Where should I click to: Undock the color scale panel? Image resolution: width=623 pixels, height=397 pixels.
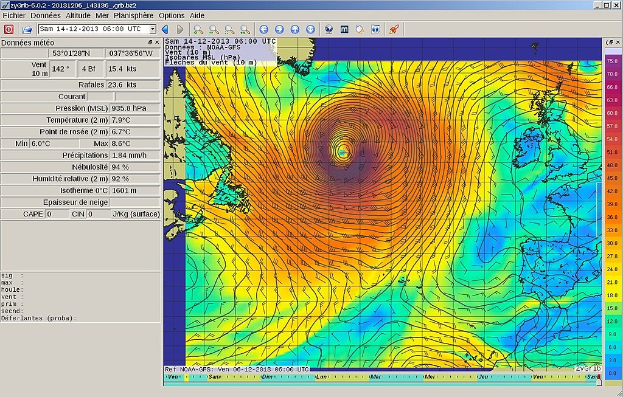coord(611,42)
